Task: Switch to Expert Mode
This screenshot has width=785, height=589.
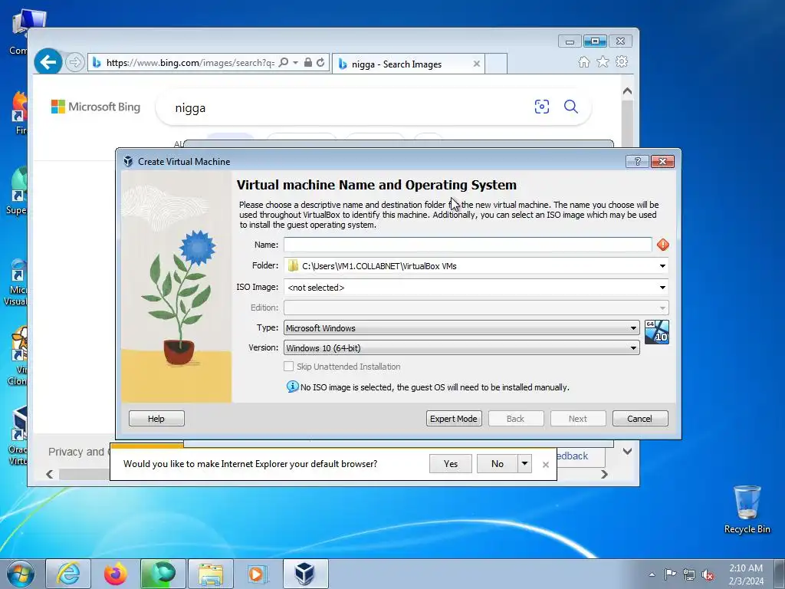Action: click(x=454, y=419)
